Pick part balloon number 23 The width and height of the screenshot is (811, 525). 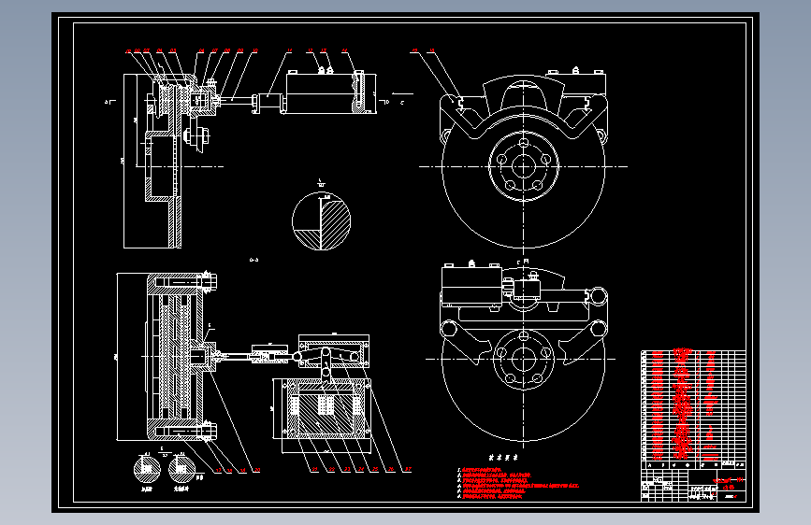(x=347, y=470)
